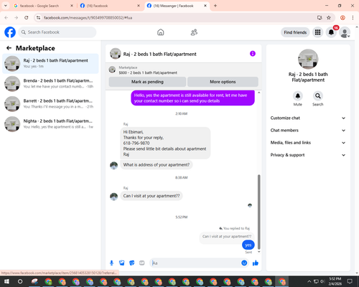Click More options button
This screenshot has height=287, width=359.
click(223, 82)
